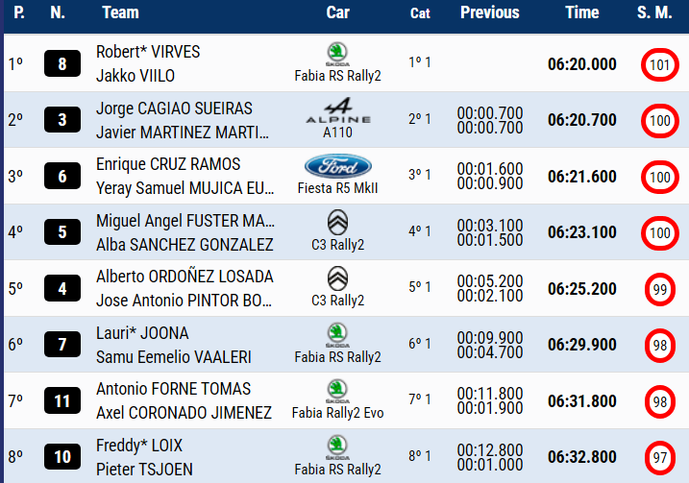
Task: Click car number badge 11
Action: [62, 400]
